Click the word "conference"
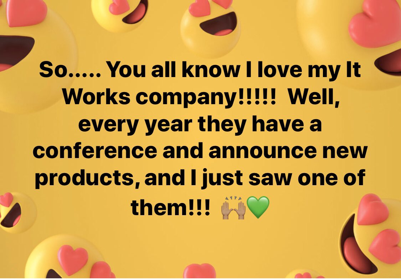The width and height of the screenshot is (401, 279). coord(95,152)
